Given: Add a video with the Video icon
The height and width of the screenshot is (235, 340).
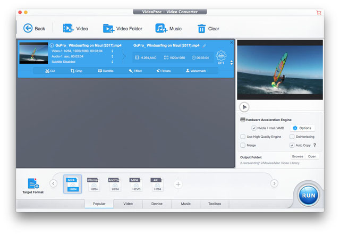Looking at the screenshot, I should (68, 28).
